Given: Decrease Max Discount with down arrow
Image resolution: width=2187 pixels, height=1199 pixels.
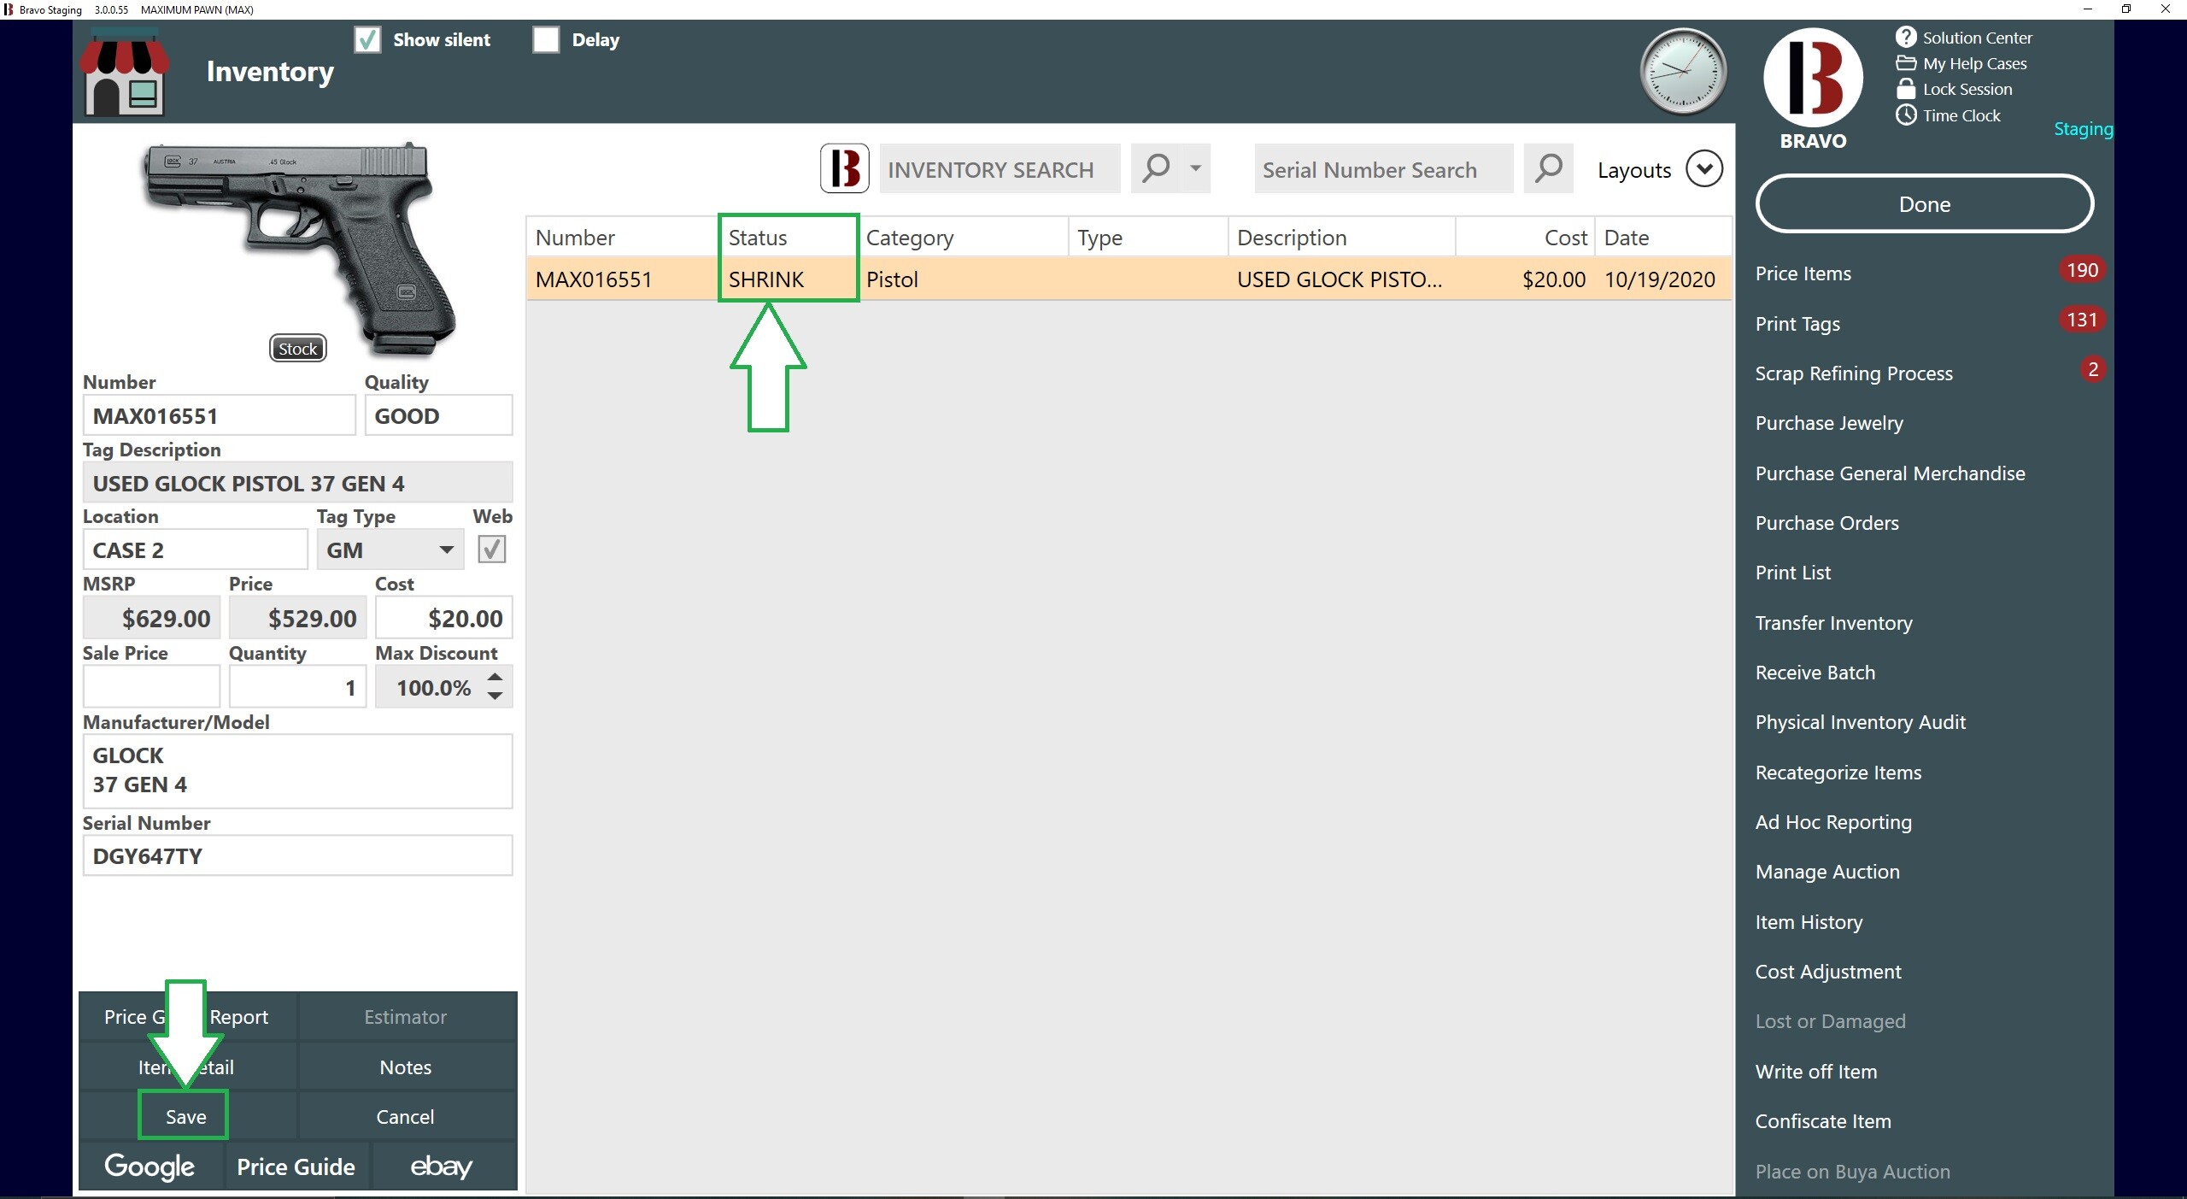Looking at the screenshot, I should click(495, 696).
